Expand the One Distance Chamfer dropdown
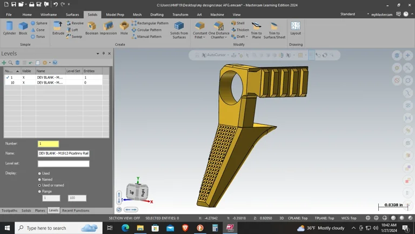 (x=227, y=37)
